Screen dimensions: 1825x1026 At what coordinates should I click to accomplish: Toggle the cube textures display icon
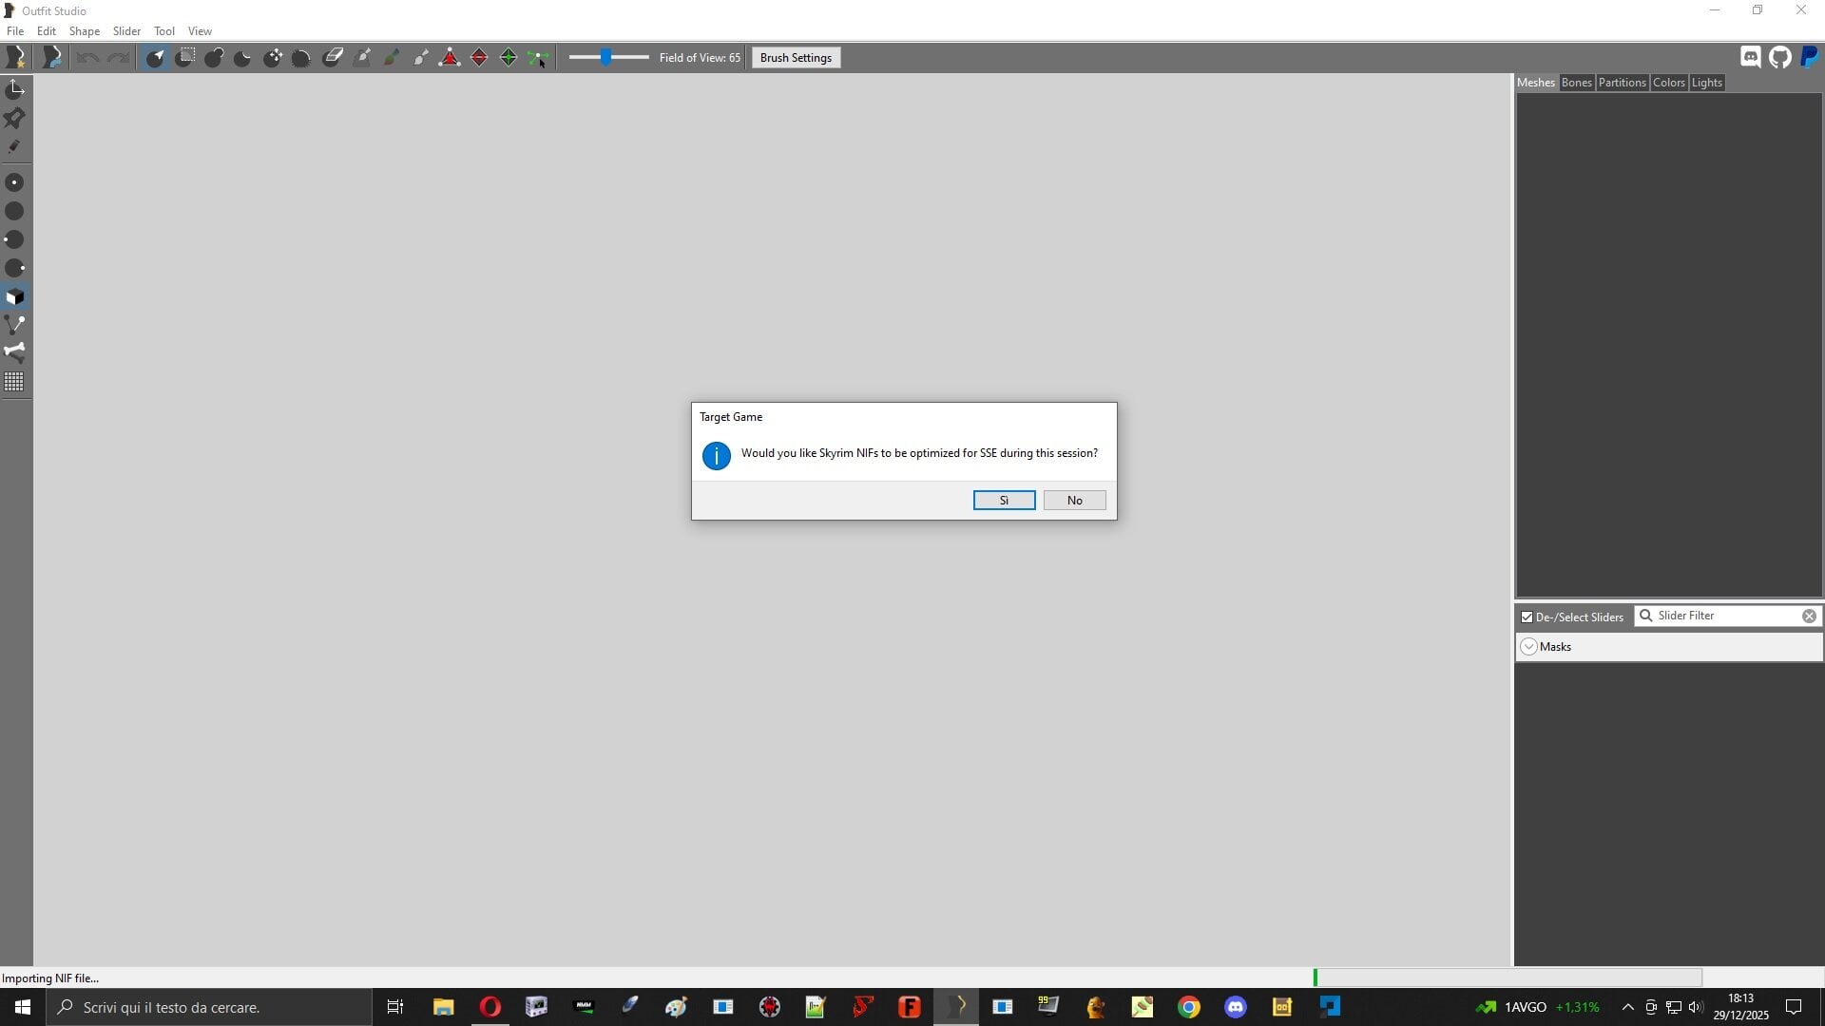pyautogui.click(x=15, y=296)
